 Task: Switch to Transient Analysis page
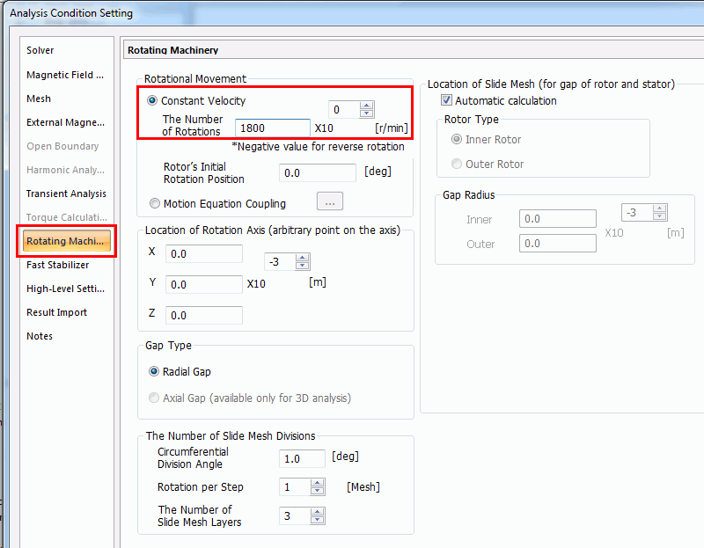tap(66, 194)
